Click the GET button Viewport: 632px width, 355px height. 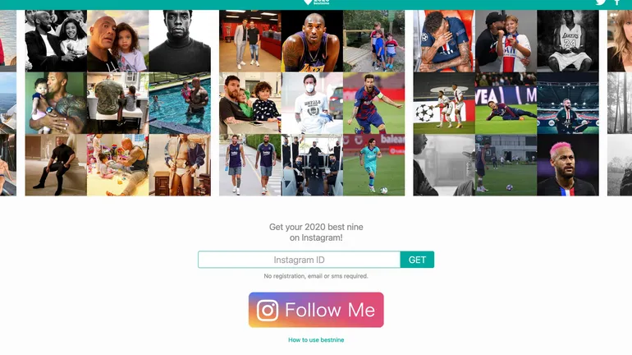(417, 260)
